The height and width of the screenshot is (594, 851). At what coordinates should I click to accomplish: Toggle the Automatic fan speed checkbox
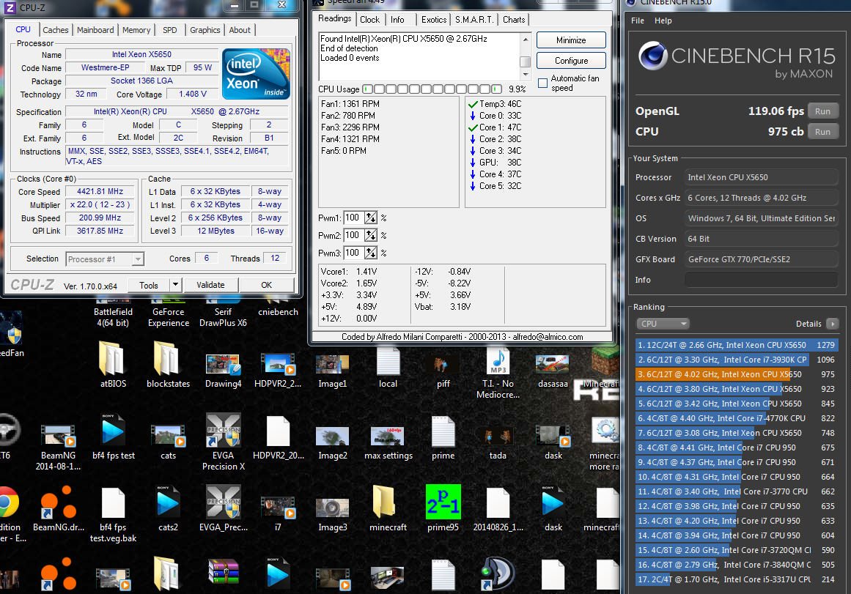(x=543, y=83)
